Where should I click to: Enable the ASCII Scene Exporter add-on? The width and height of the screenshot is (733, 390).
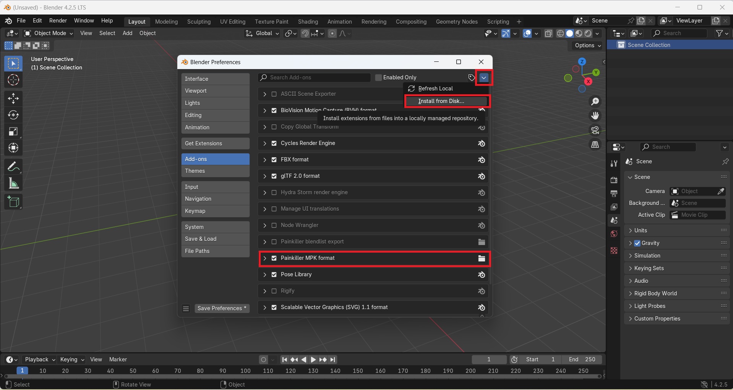274,94
